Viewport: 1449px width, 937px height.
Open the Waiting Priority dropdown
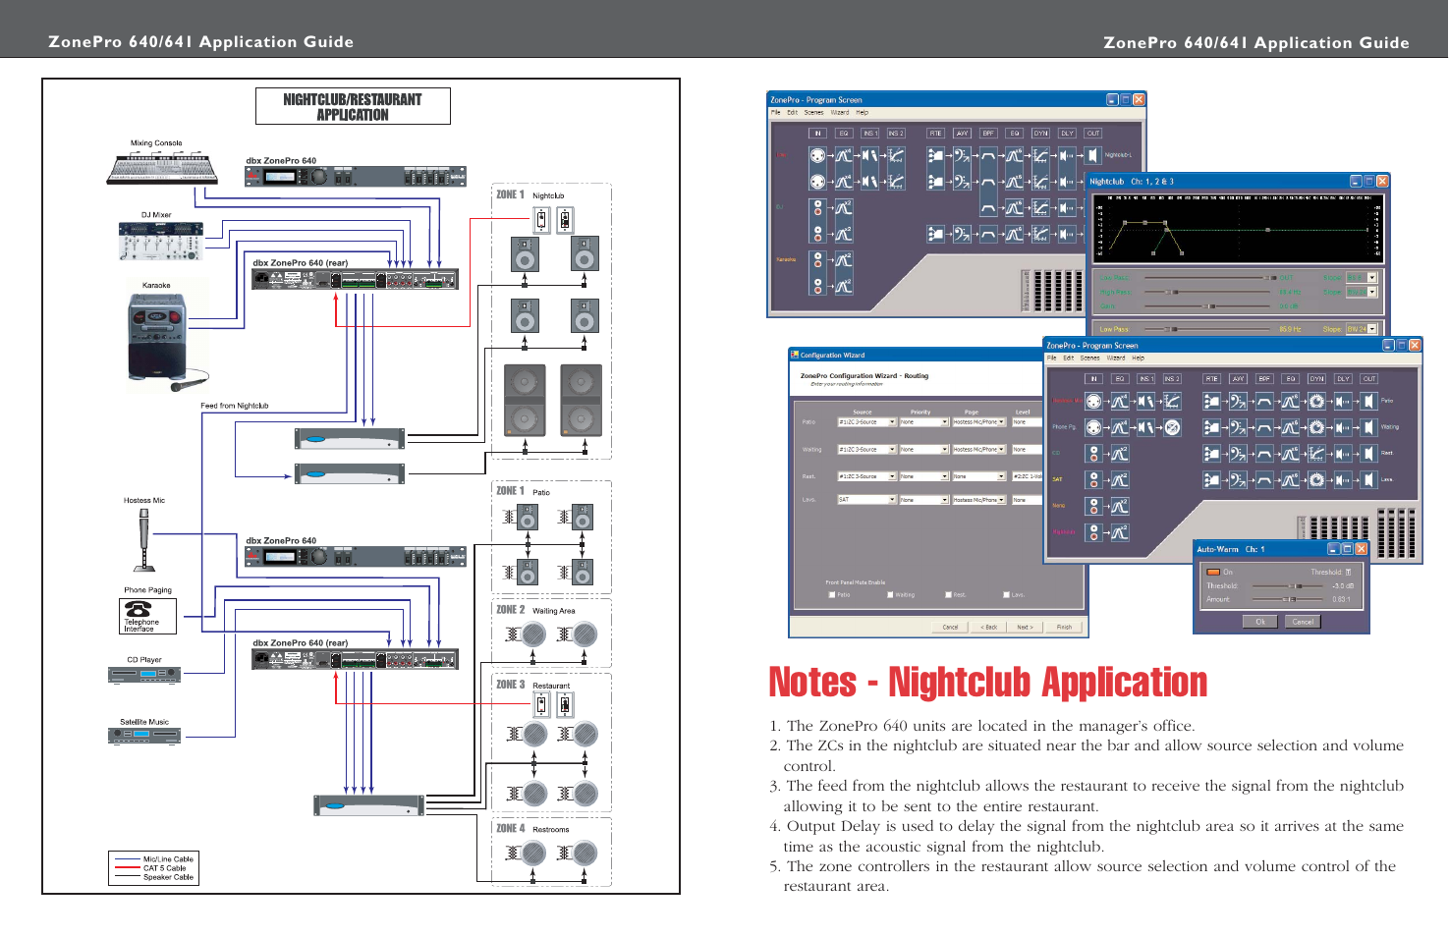924,450
